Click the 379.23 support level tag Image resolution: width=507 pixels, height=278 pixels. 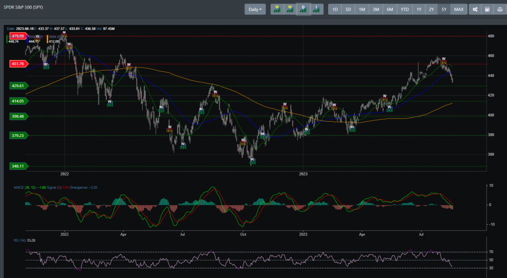18,135
